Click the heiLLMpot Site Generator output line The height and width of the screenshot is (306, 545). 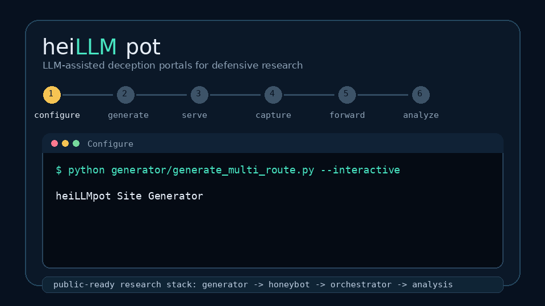click(x=129, y=196)
